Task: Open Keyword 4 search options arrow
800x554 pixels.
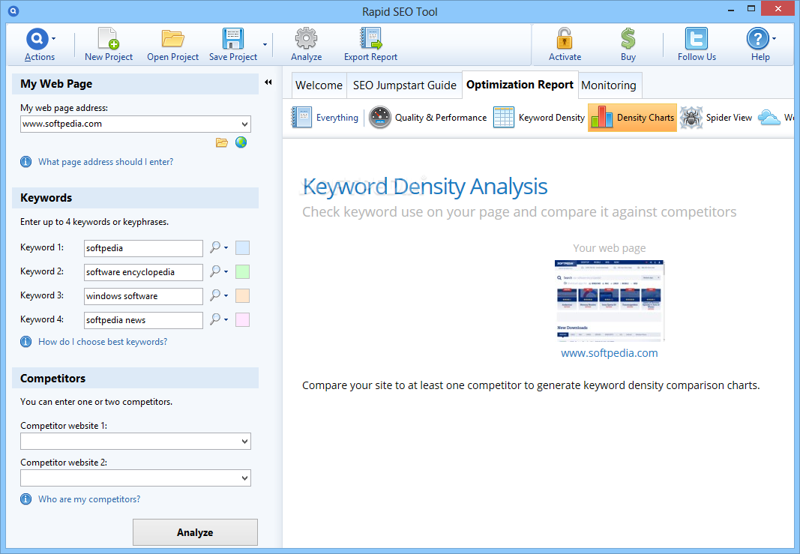Action: [226, 320]
